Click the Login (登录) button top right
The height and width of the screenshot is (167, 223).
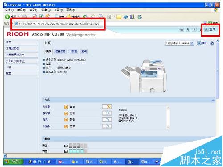point(210,29)
